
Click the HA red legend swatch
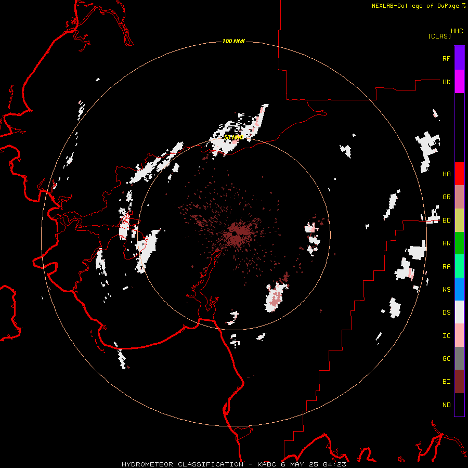[459, 174]
